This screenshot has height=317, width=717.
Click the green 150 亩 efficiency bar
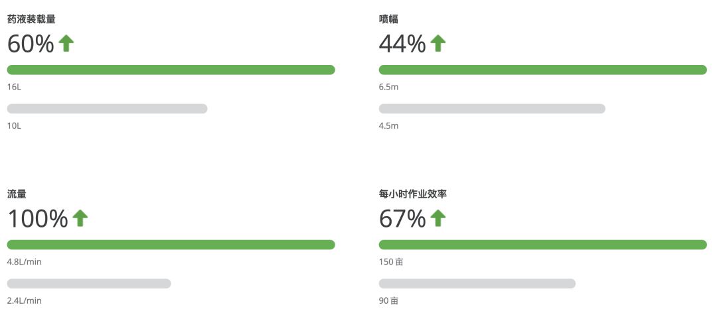click(x=542, y=245)
